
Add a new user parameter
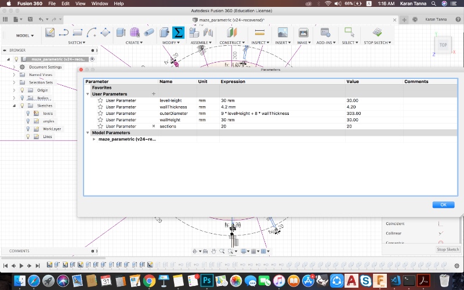(154, 94)
